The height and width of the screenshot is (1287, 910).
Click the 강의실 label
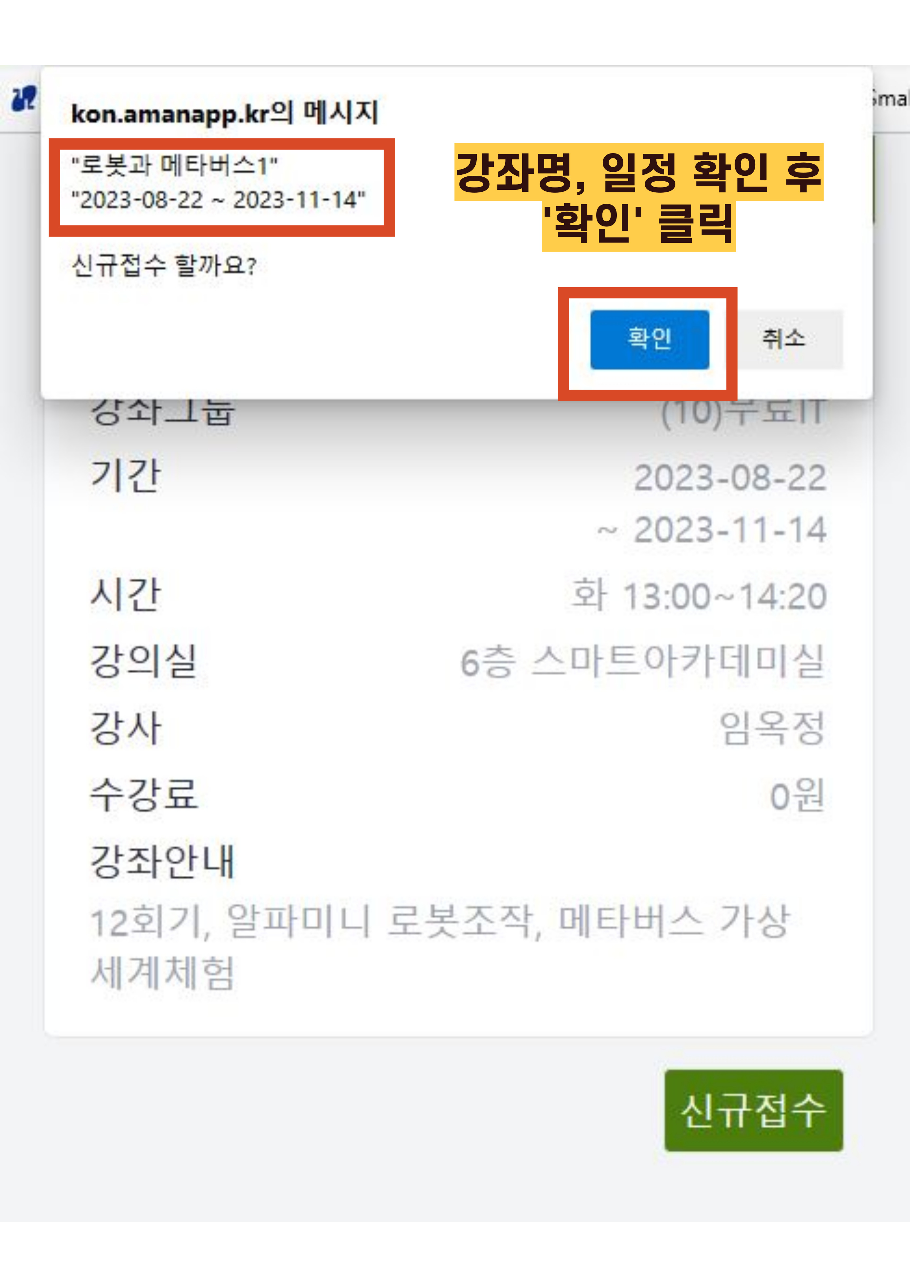point(144,661)
